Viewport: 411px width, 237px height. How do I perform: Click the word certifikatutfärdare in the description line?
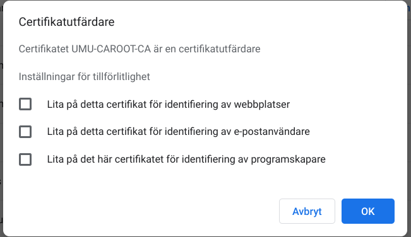click(220, 49)
